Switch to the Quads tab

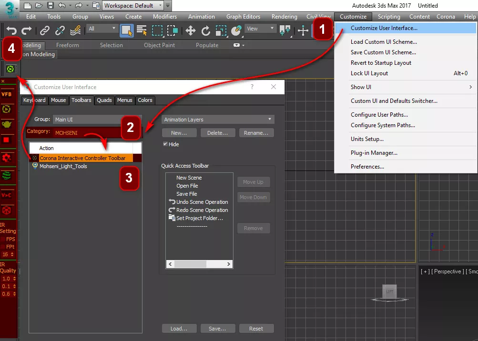[x=104, y=100]
